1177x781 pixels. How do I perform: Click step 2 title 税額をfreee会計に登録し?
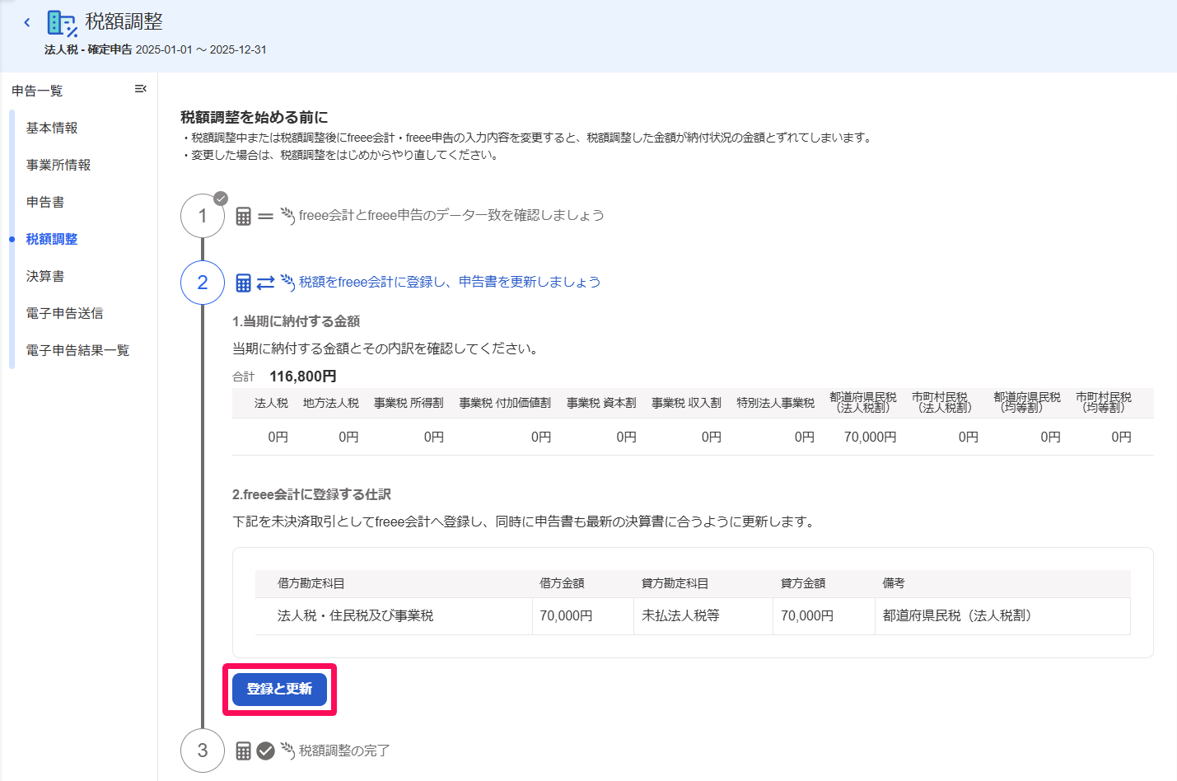tap(450, 282)
